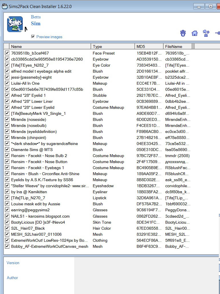Click the Eyeliner type cell
220x294 pixels.
pos(100,192)
